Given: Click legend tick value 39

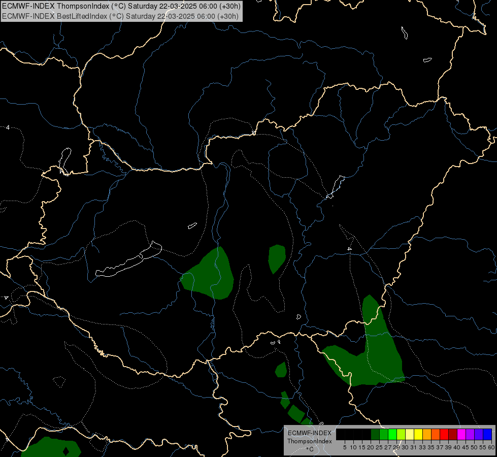Looking at the screenshot, I should (x=448, y=447).
